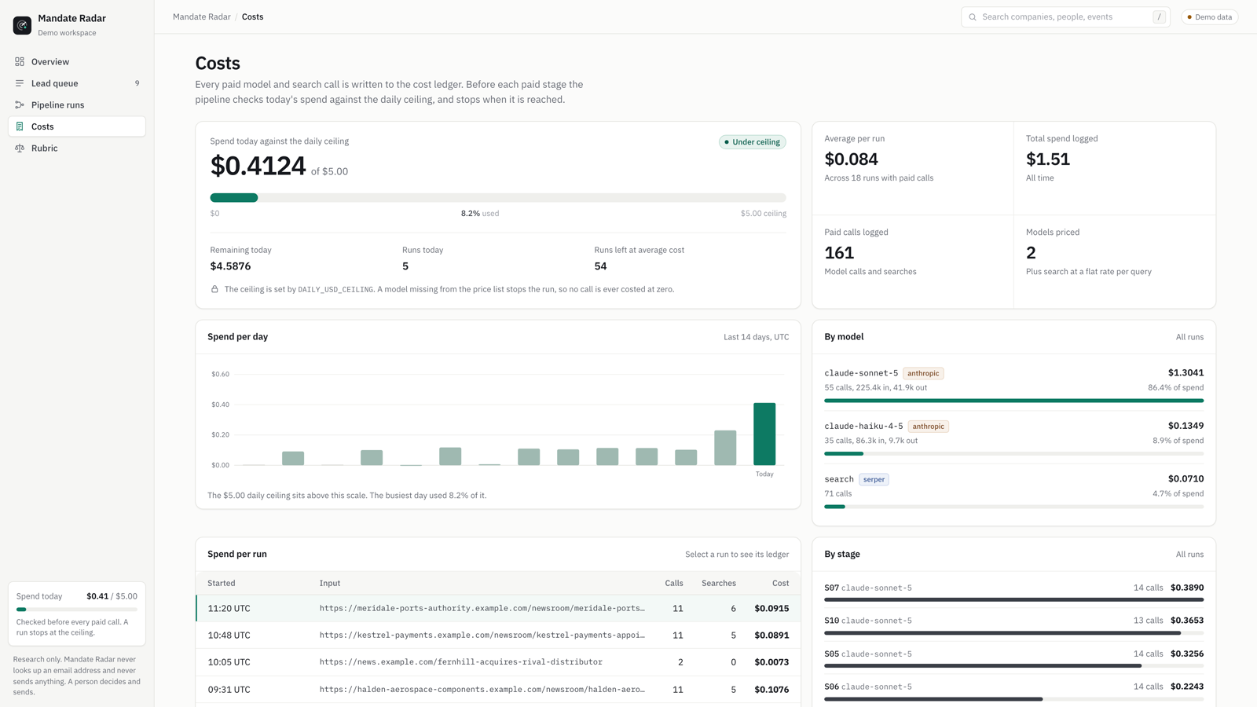
Task: Click the $0.4124 spend today value
Action: coord(258,166)
